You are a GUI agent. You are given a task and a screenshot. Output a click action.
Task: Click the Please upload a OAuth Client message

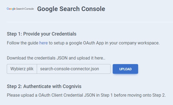pos(86,95)
